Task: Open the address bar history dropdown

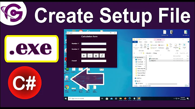Action: (x=175, y=53)
